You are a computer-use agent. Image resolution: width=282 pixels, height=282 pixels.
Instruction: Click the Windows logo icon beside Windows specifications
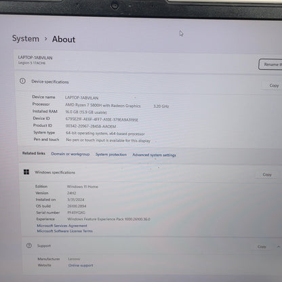26,172
